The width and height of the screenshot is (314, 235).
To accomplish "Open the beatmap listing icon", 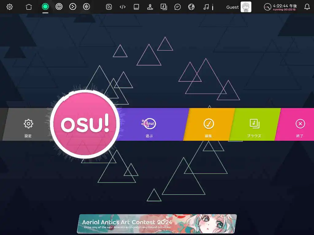I will coord(164,7).
